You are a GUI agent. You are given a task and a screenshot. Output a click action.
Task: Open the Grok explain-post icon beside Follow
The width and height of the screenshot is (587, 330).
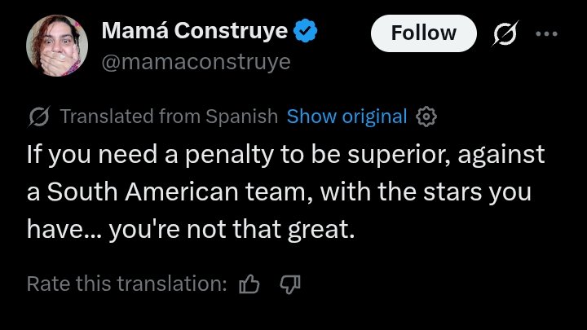(505, 33)
